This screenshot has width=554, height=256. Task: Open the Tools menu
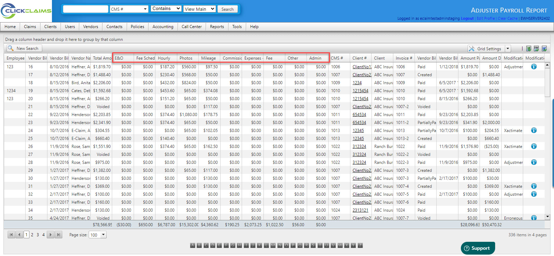(x=237, y=27)
